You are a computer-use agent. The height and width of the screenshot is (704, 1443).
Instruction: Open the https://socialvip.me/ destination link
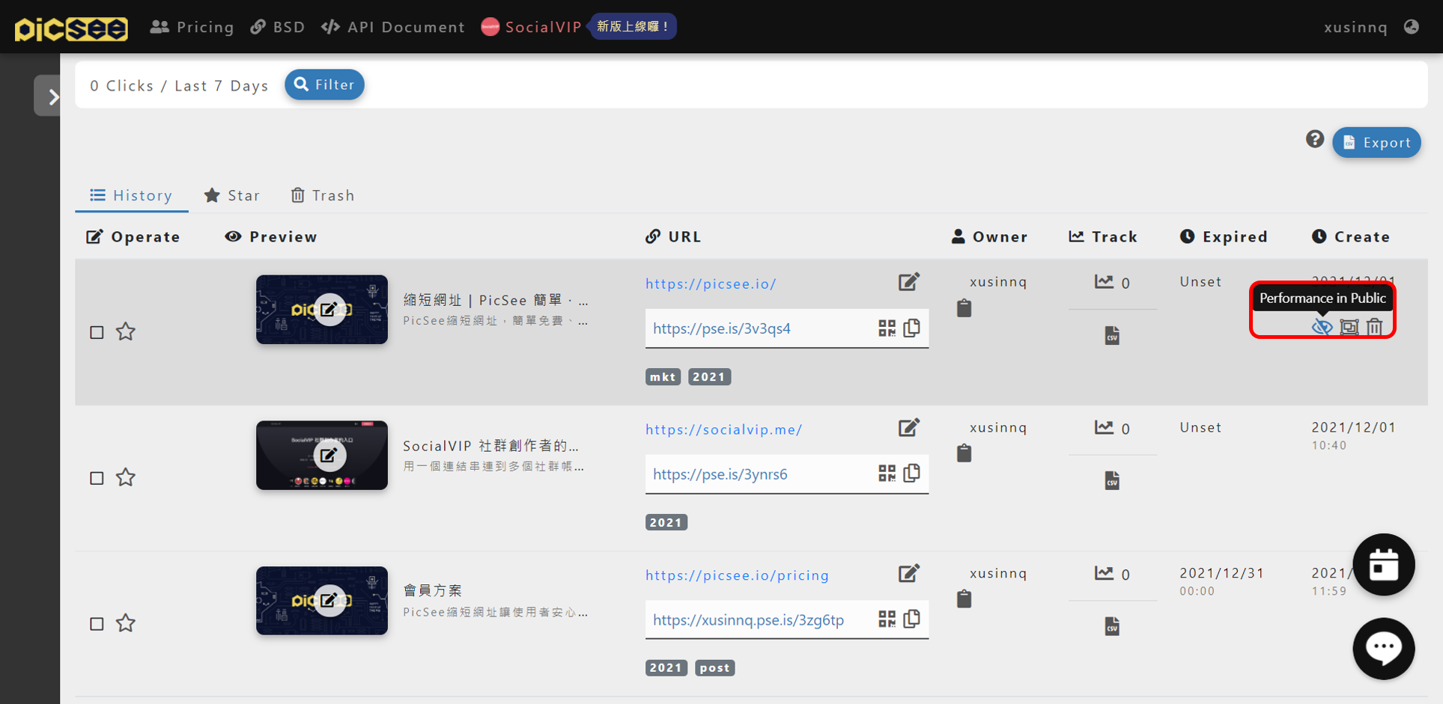[723, 429]
